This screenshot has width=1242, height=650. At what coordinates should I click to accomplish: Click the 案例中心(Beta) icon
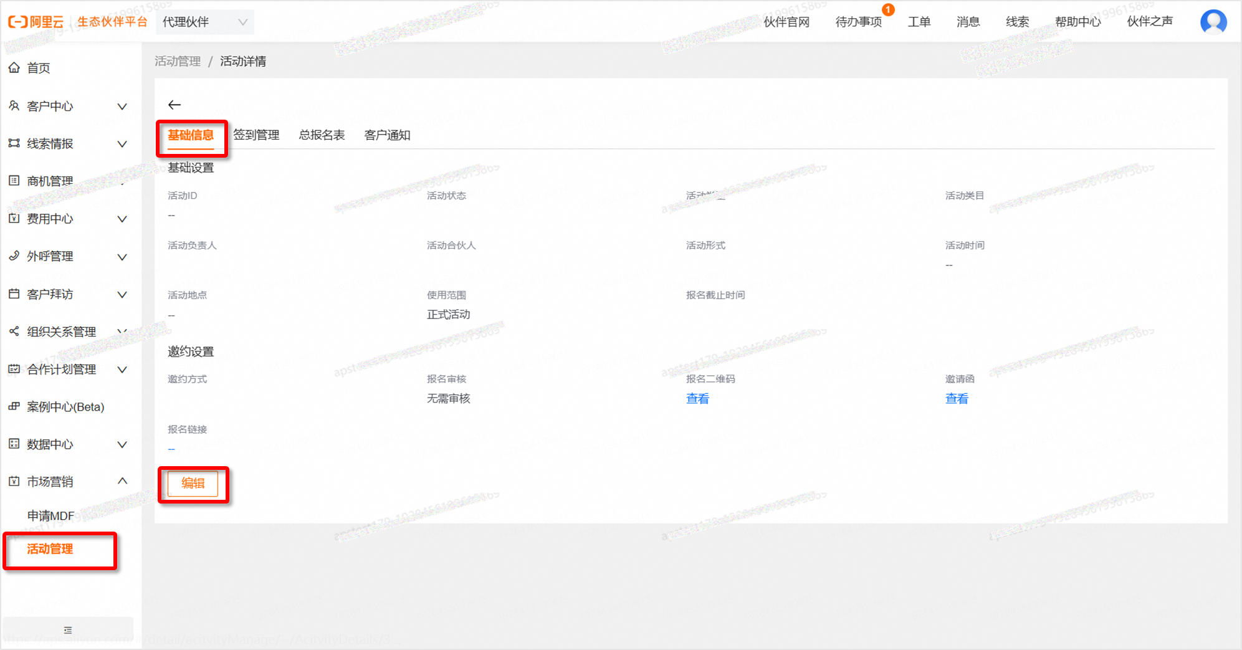click(x=14, y=406)
